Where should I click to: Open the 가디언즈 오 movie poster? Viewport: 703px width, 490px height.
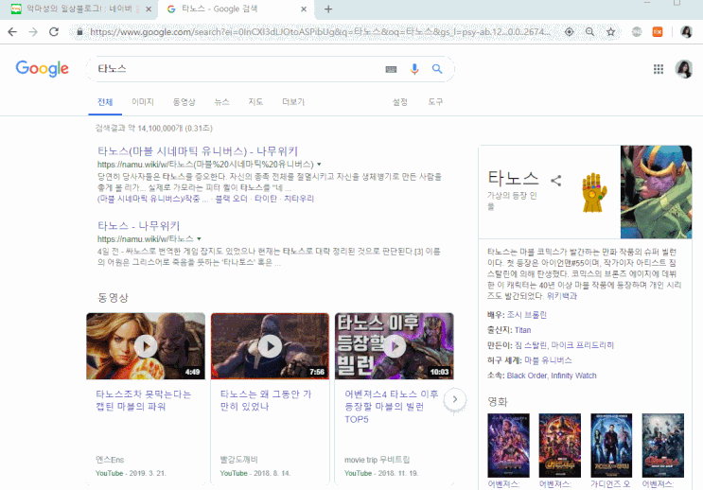click(x=611, y=446)
